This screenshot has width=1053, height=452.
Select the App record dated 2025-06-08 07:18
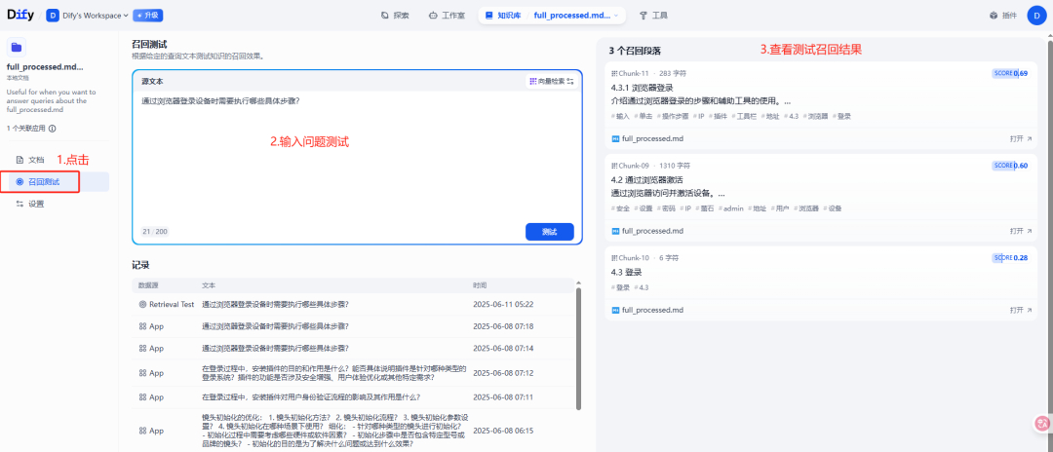pos(353,326)
